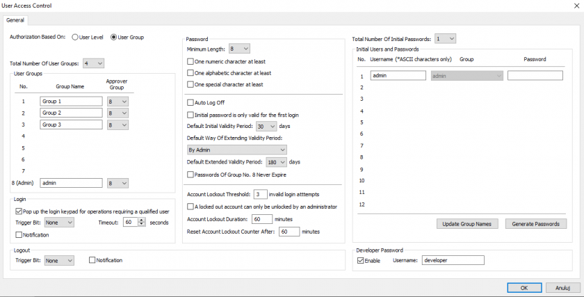Enable One numeric character at least
Screen dimensions: 584x297
[x=191, y=61]
